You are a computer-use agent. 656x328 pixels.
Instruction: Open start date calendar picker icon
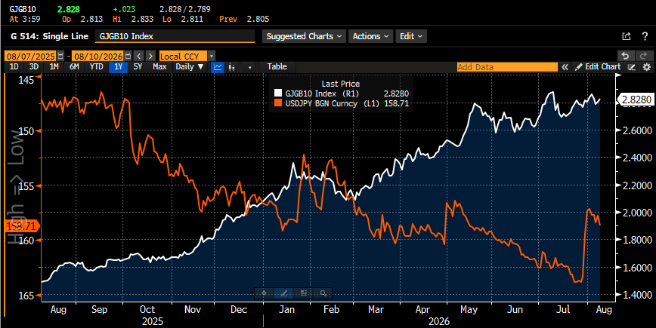[x=60, y=56]
